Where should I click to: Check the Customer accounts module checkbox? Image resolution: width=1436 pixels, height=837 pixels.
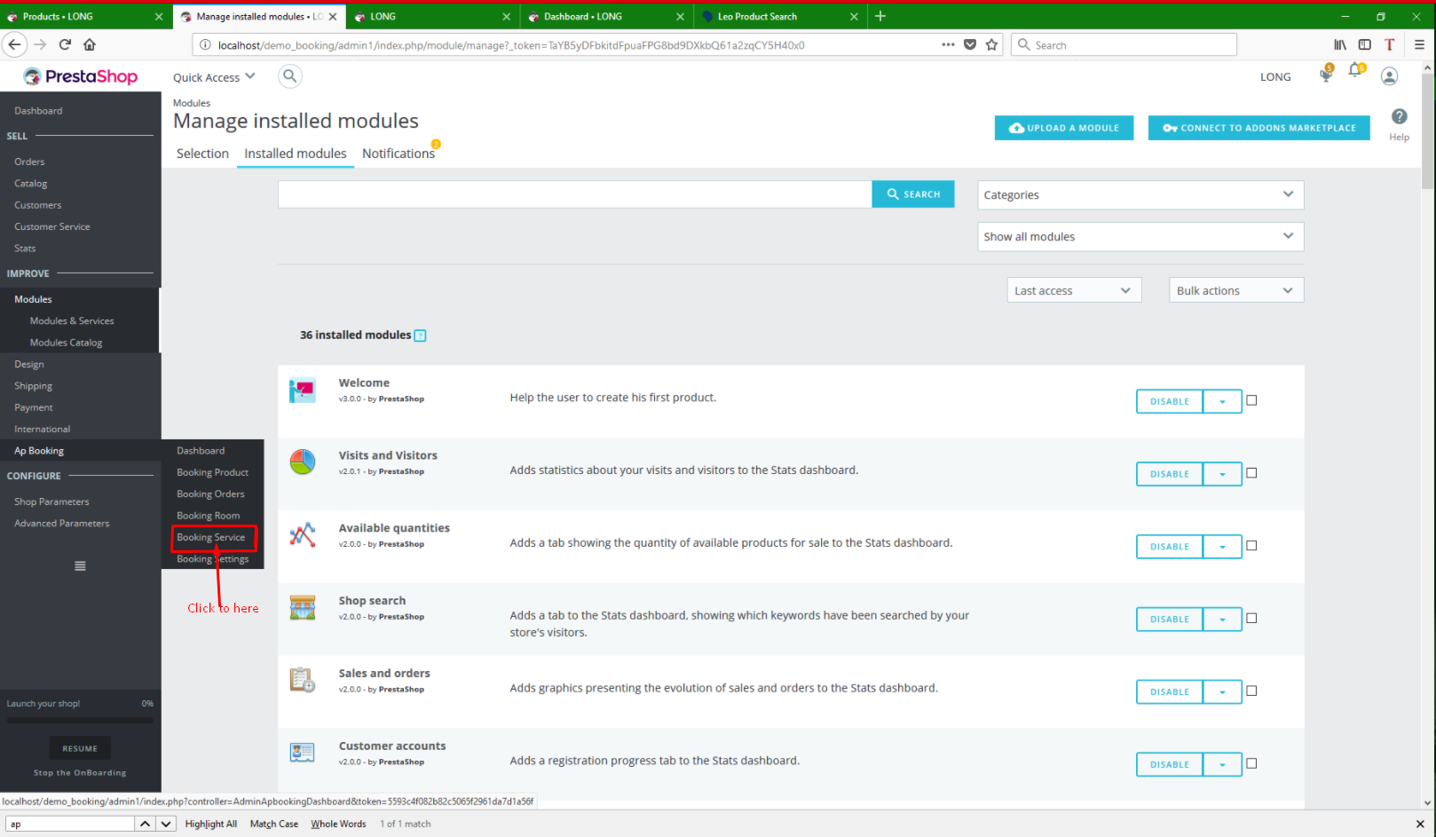point(1251,763)
